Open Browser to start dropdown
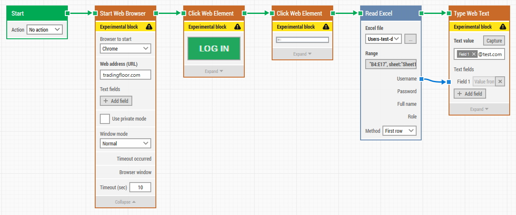This screenshot has height=215, width=516. click(126, 48)
